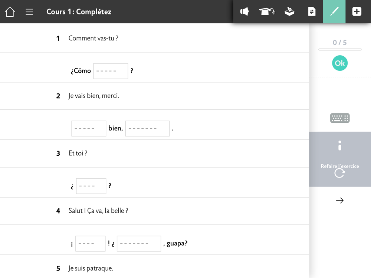This screenshot has height=278, width=371.
Task: Focus the blank after ¿Cómo
Action: (111, 71)
